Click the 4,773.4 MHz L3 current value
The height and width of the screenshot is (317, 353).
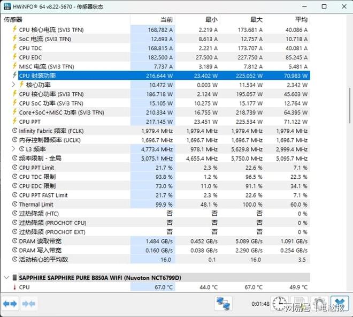(157, 149)
